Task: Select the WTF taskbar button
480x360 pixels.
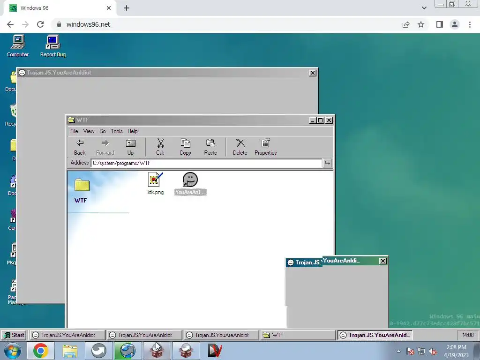Action: 298,335
